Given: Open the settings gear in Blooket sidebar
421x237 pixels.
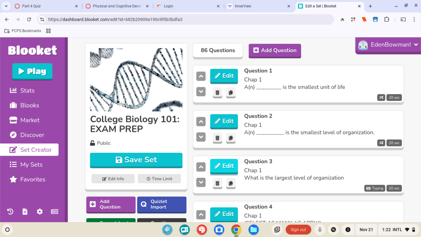Looking at the screenshot, I should pyautogui.click(x=40, y=212).
